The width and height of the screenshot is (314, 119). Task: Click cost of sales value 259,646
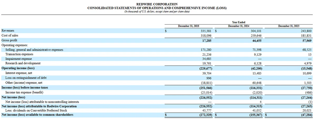256,35
